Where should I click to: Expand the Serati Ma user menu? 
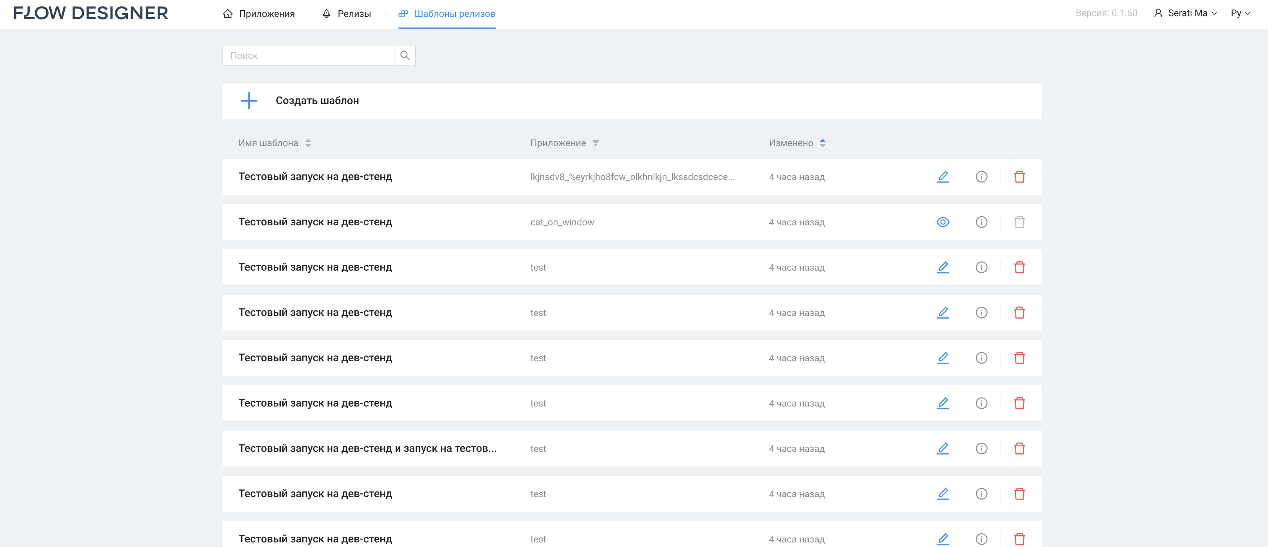pos(1185,13)
